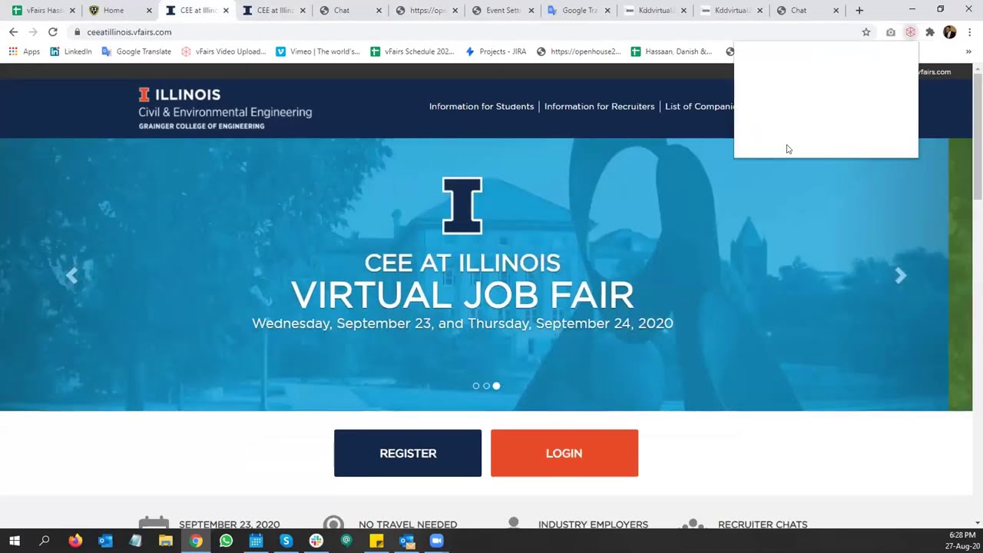Open File Explorer from the taskbar
The width and height of the screenshot is (983, 553).
tap(165, 541)
